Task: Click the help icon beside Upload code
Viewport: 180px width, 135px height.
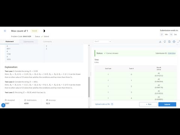Action: pyautogui.click(x=112, y=104)
